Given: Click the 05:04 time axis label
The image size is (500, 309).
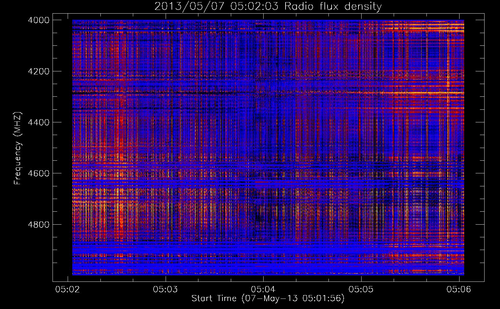Looking at the screenshot, I should pyautogui.click(x=263, y=289).
